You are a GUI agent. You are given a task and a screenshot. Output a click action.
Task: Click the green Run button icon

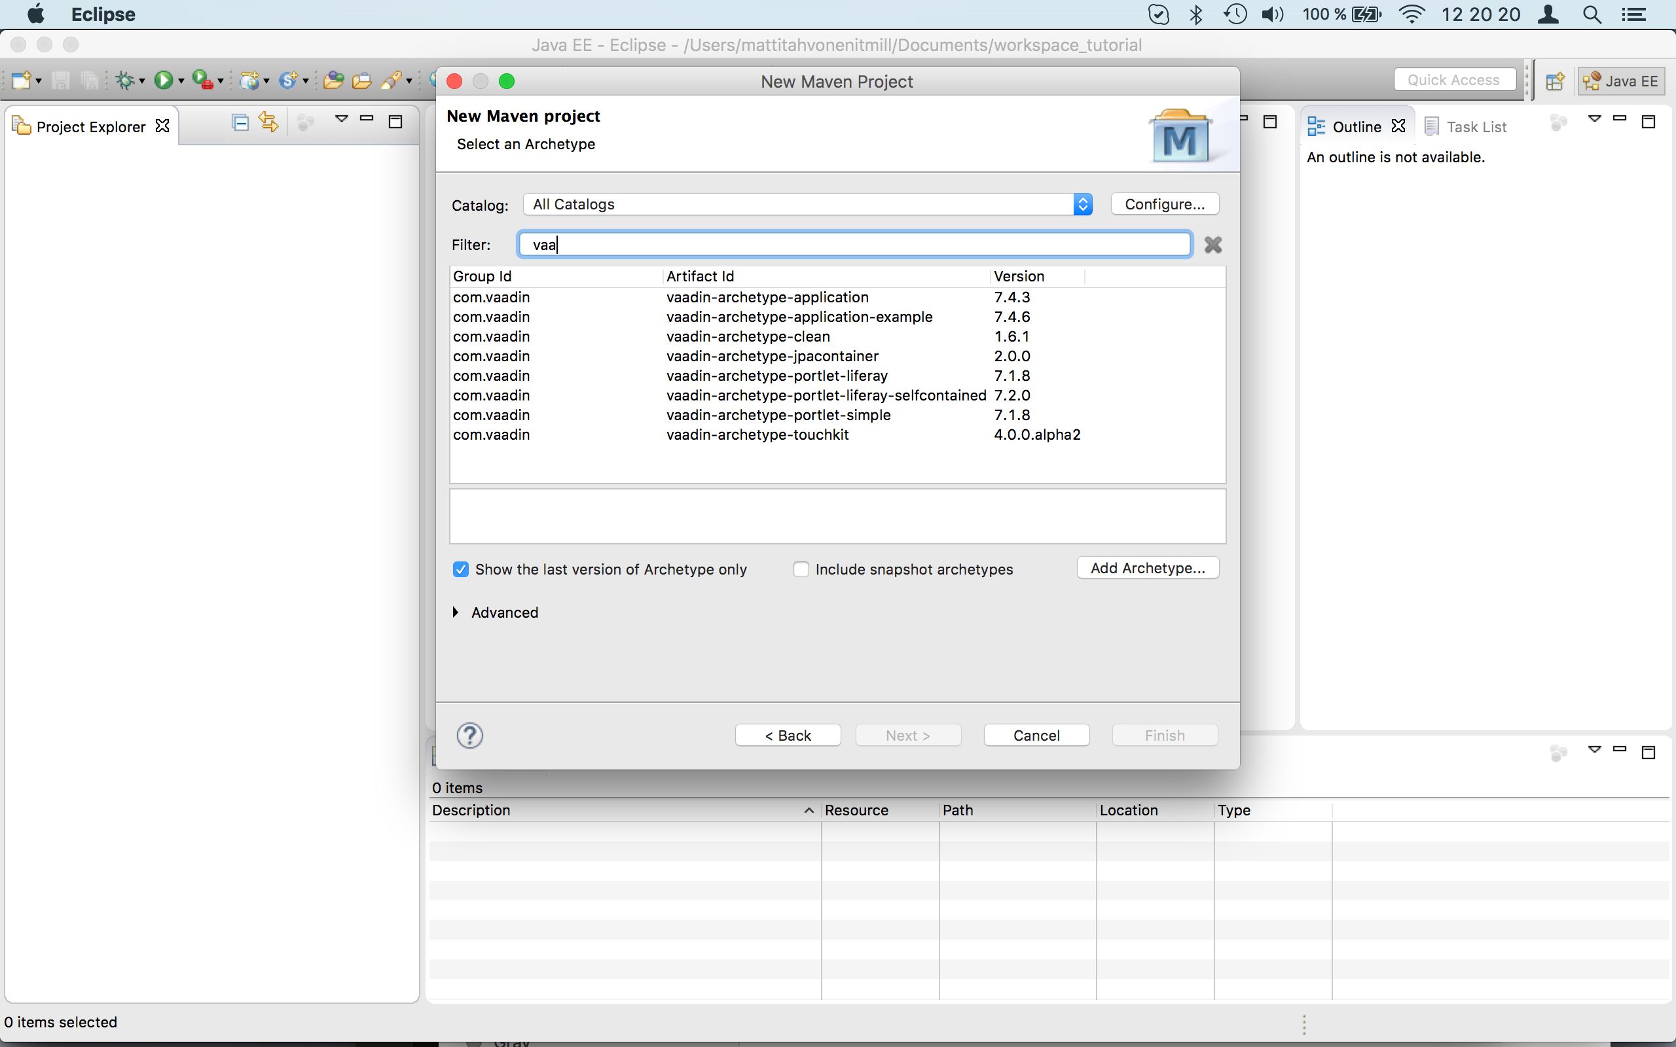[x=164, y=80]
